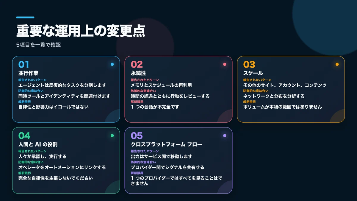This screenshot has width=357, height=201.
Task: Select the クロスプラットフォーム フロー heading
Action: pos(167,144)
